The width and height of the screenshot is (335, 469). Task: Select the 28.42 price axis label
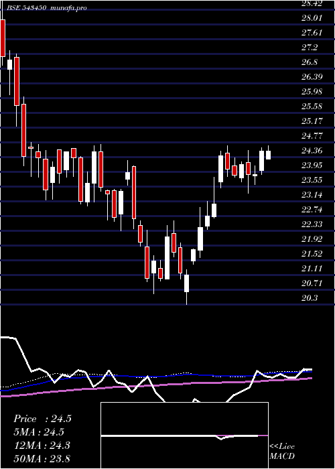[312, 3]
